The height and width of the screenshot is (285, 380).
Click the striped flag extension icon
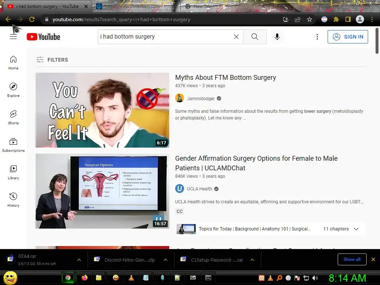pyautogui.click(x=324, y=19)
